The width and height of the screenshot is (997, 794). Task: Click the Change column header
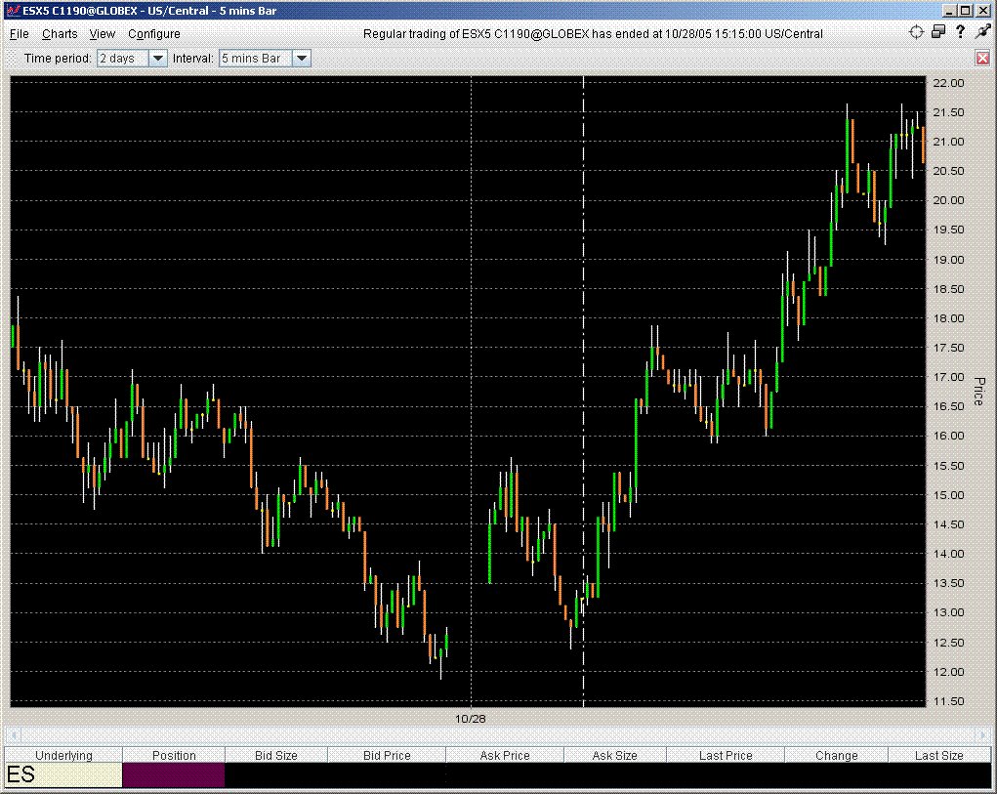[x=836, y=755]
